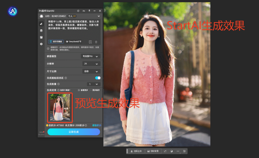This screenshot has height=158, width=259.
Task: Click the refresh icon in plugin title bar
Action: [78, 11]
